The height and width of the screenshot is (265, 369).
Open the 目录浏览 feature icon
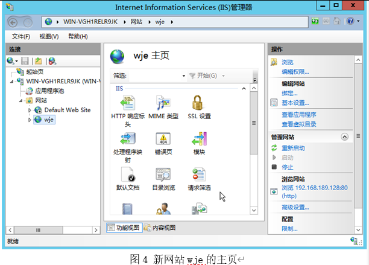(163, 174)
